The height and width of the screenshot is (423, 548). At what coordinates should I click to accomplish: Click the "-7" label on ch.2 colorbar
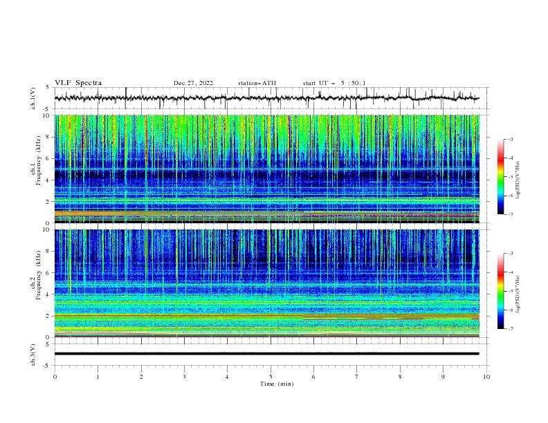click(x=510, y=329)
